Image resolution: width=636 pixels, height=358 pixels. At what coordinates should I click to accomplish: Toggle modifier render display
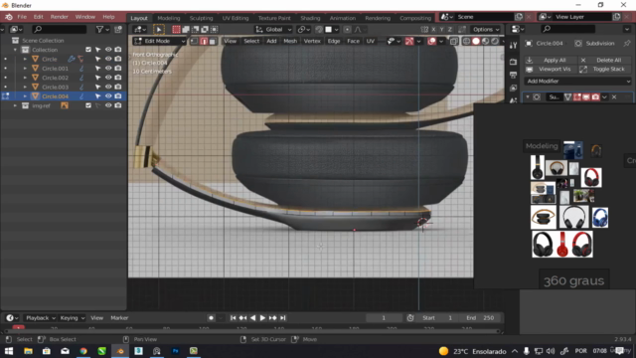pos(595,97)
